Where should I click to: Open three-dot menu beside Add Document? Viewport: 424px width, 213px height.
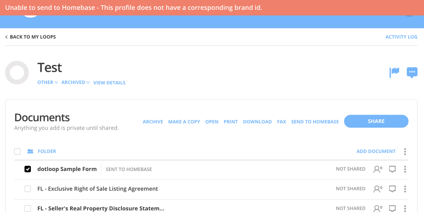(x=405, y=151)
